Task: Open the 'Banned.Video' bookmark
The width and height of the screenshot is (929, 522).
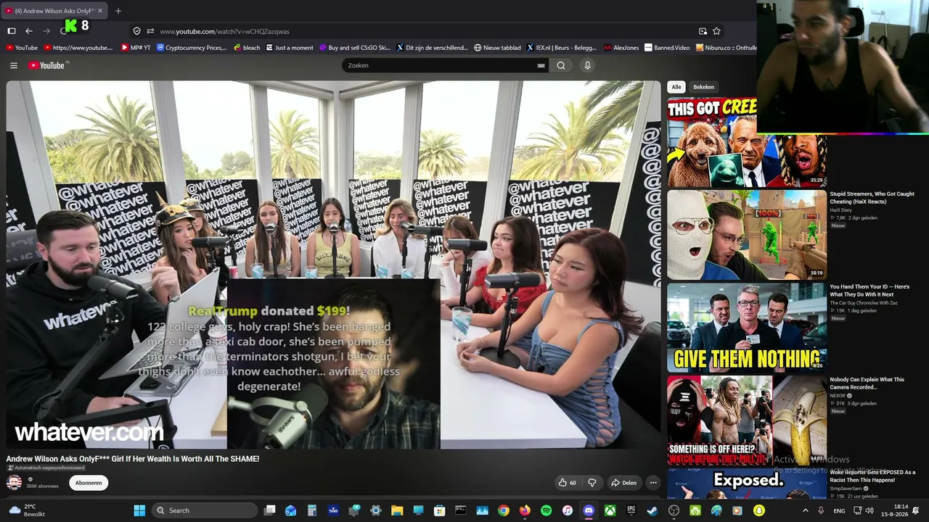Action: point(667,48)
